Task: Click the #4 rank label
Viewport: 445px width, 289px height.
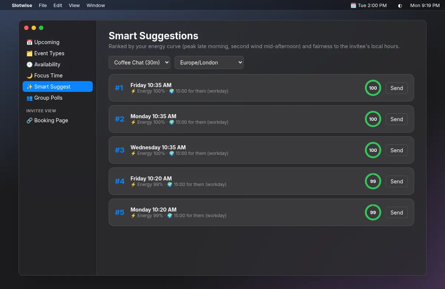Action: (119, 182)
